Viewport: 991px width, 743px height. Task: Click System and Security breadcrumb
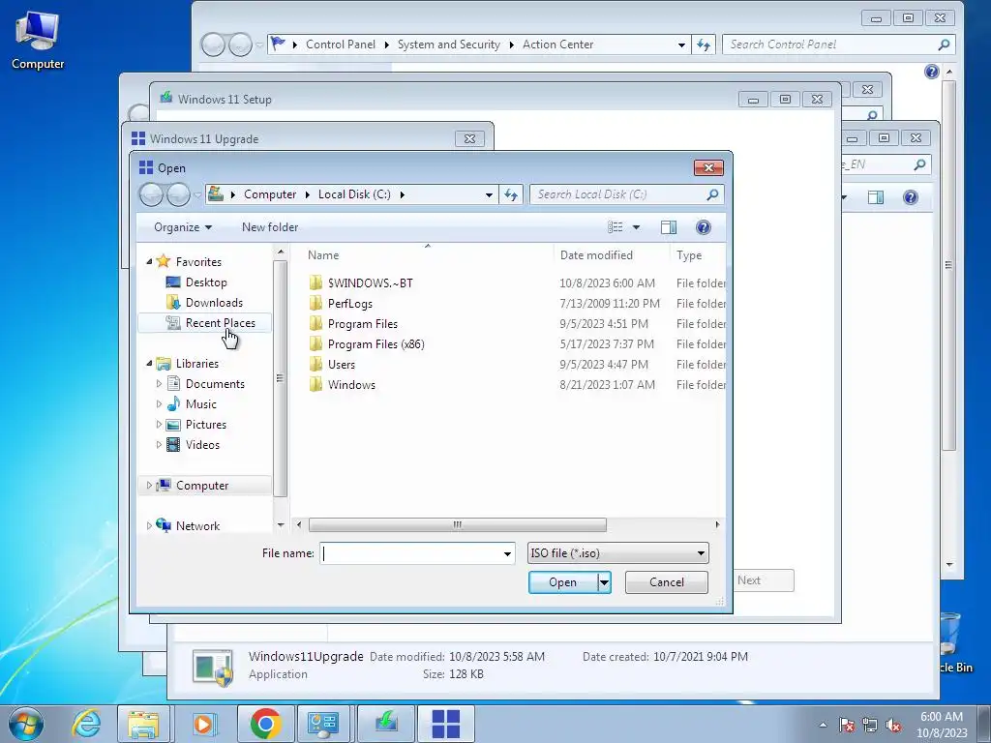(x=449, y=45)
